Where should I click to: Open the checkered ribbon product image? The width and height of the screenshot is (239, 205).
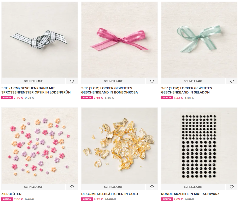pyautogui.click(x=39, y=40)
